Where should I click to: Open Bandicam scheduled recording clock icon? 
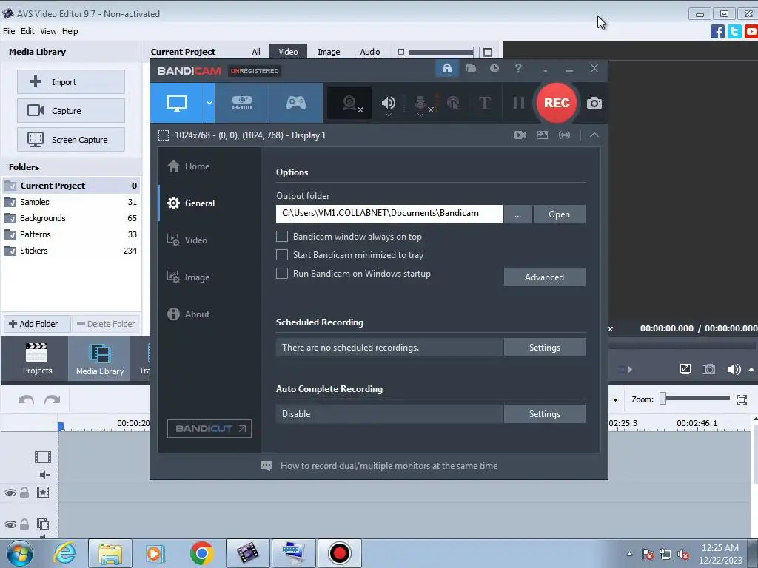tap(494, 69)
